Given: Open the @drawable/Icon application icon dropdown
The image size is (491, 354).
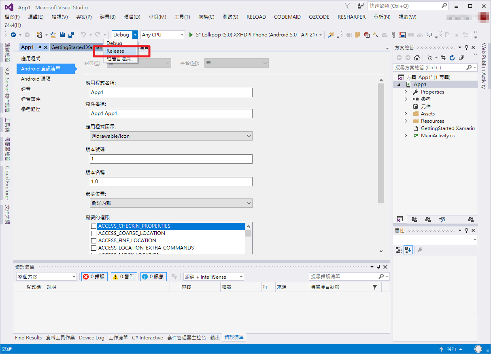Looking at the screenshot, I should [171, 136].
